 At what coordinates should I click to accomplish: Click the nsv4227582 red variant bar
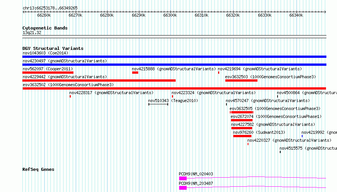[x=242, y=128]
